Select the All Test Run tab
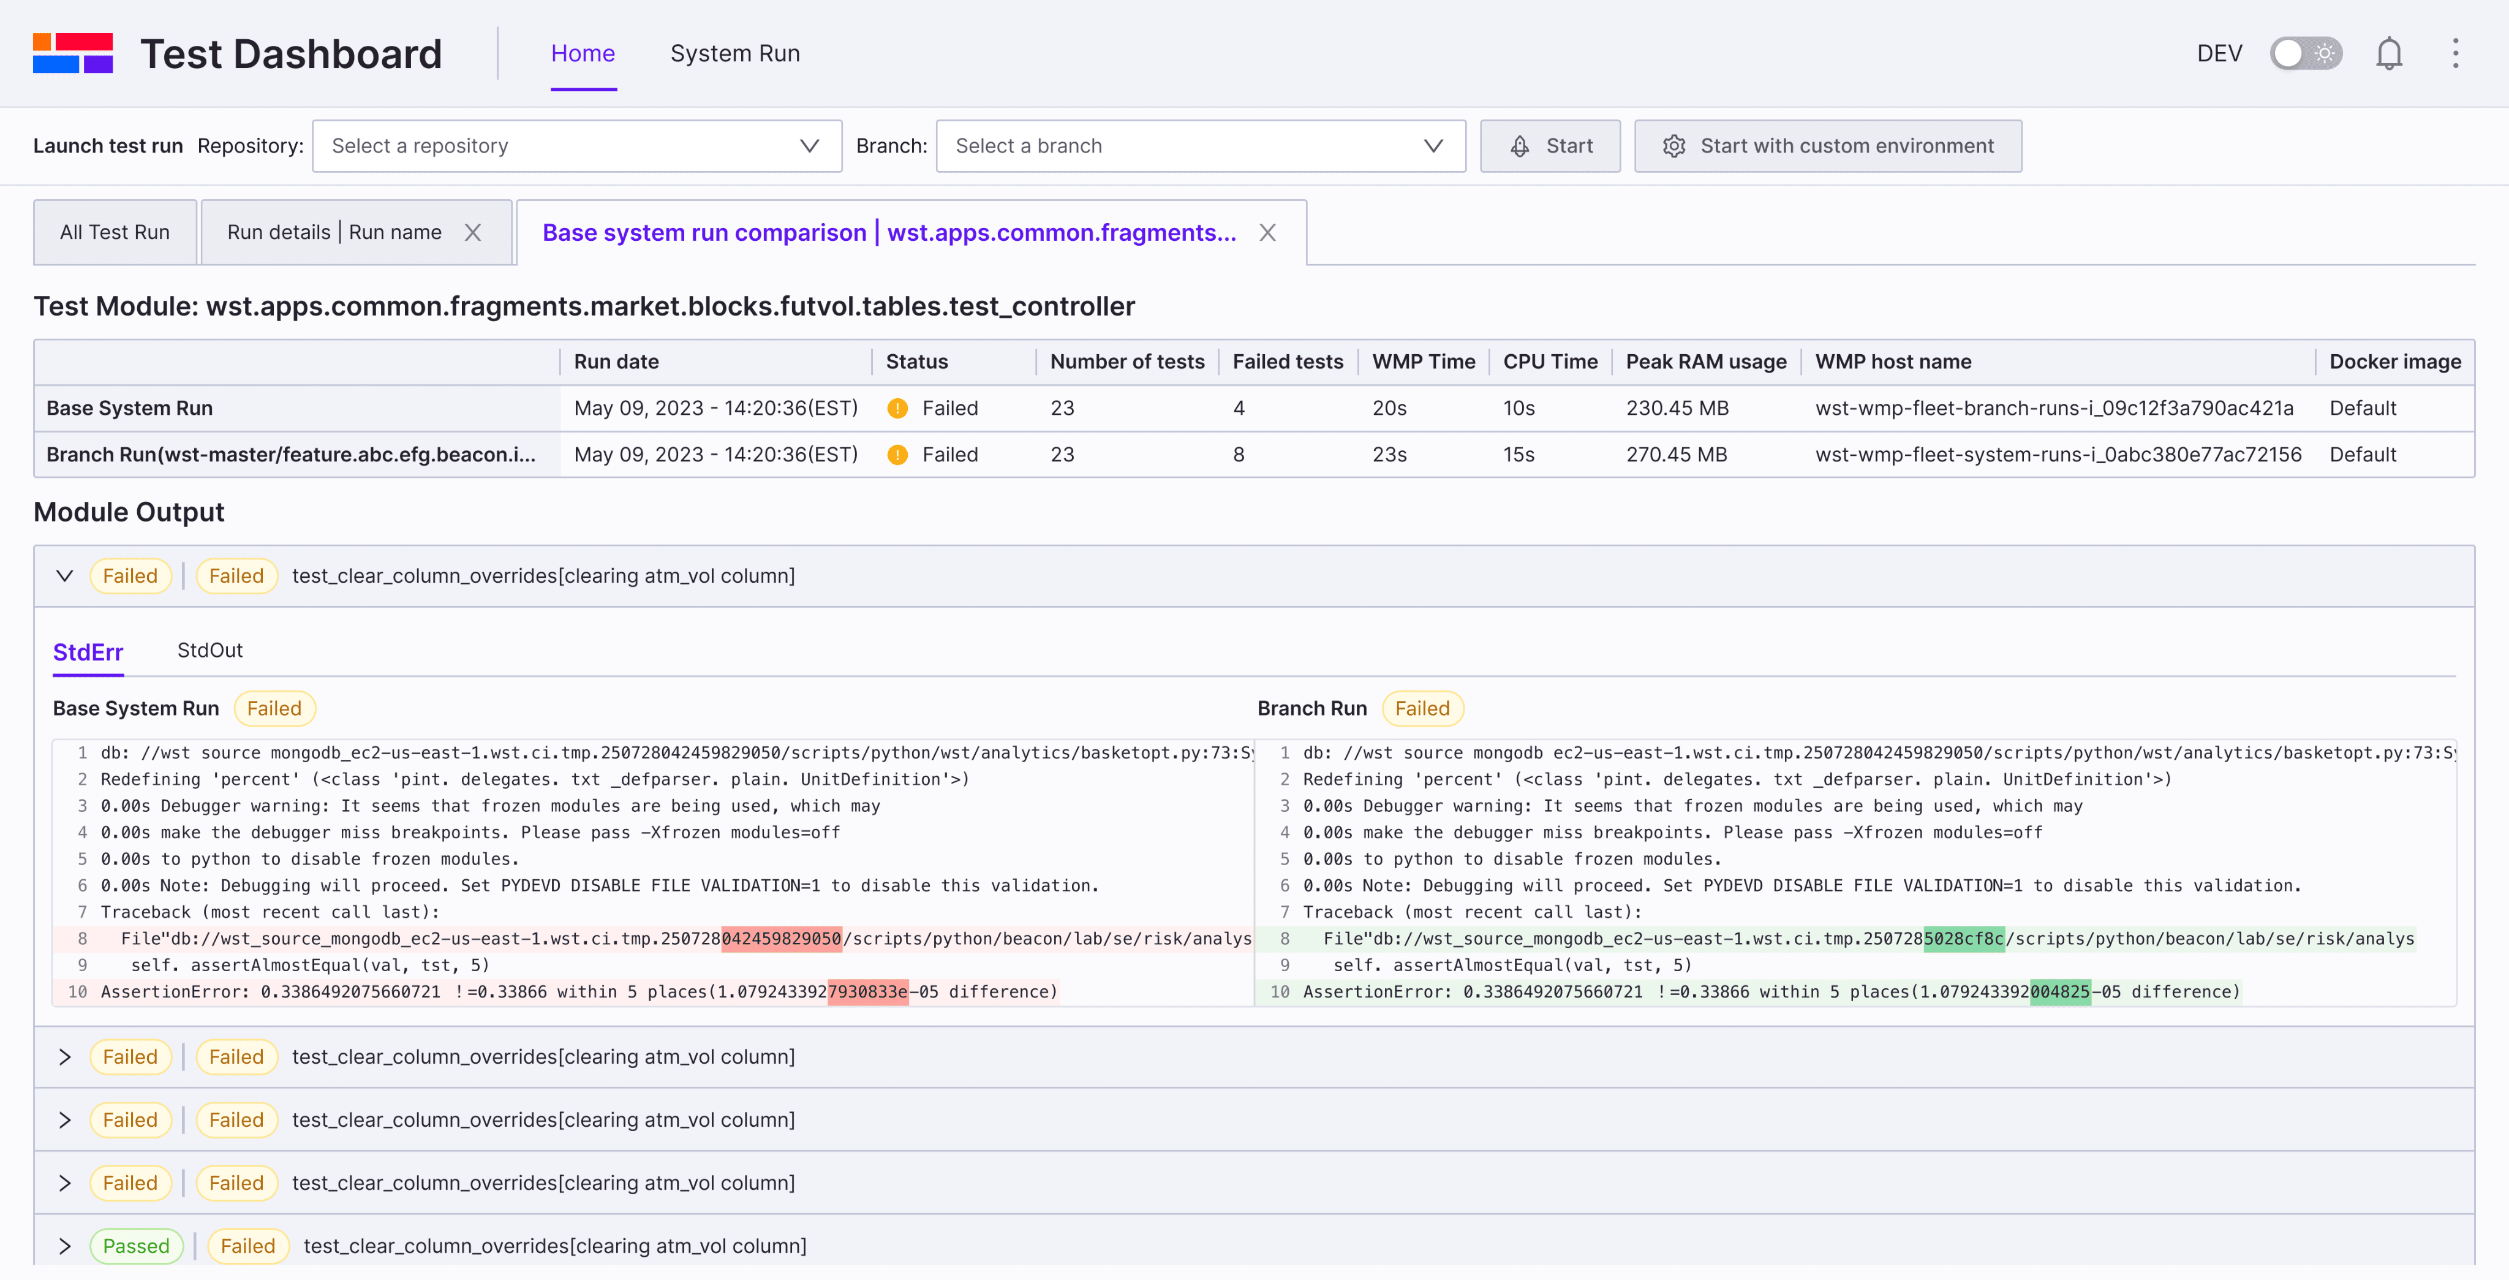The width and height of the screenshot is (2509, 1280). click(115, 233)
